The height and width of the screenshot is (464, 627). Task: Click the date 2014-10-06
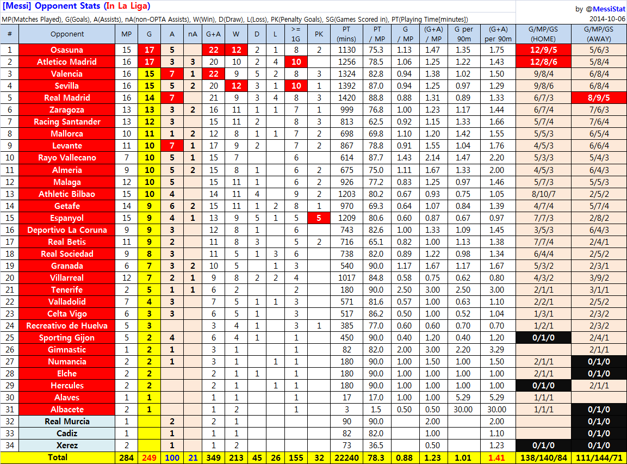607,19
